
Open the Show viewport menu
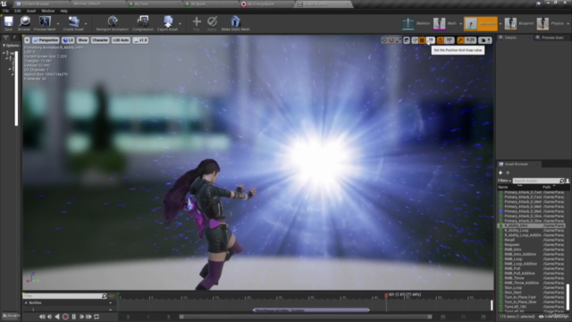[83, 40]
